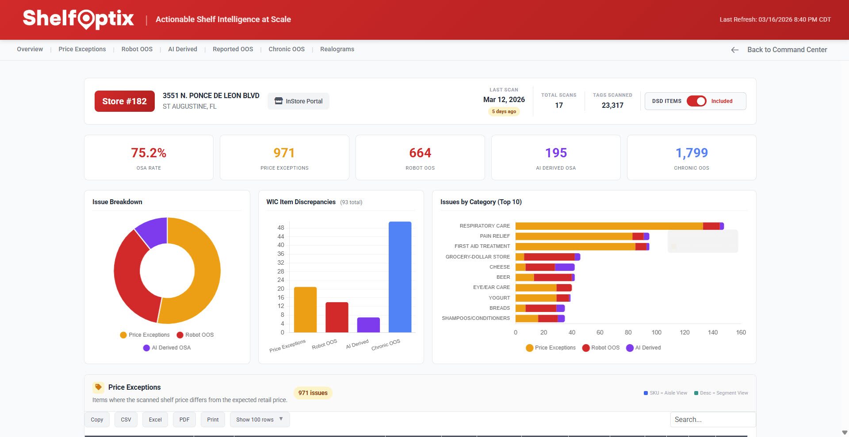The image size is (849, 437).
Task: Click the Pain Relief category bar
Action: point(582,236)
